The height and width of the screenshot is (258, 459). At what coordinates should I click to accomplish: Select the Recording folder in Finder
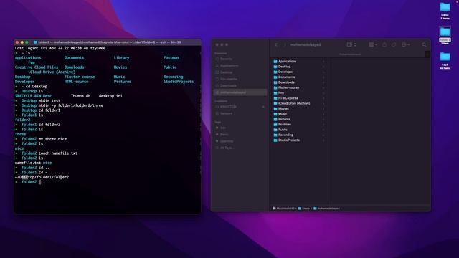298,135
